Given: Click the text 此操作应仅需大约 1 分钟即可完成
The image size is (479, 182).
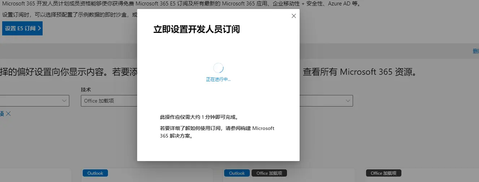Looking at the screenshot, I should pos(200,117).
